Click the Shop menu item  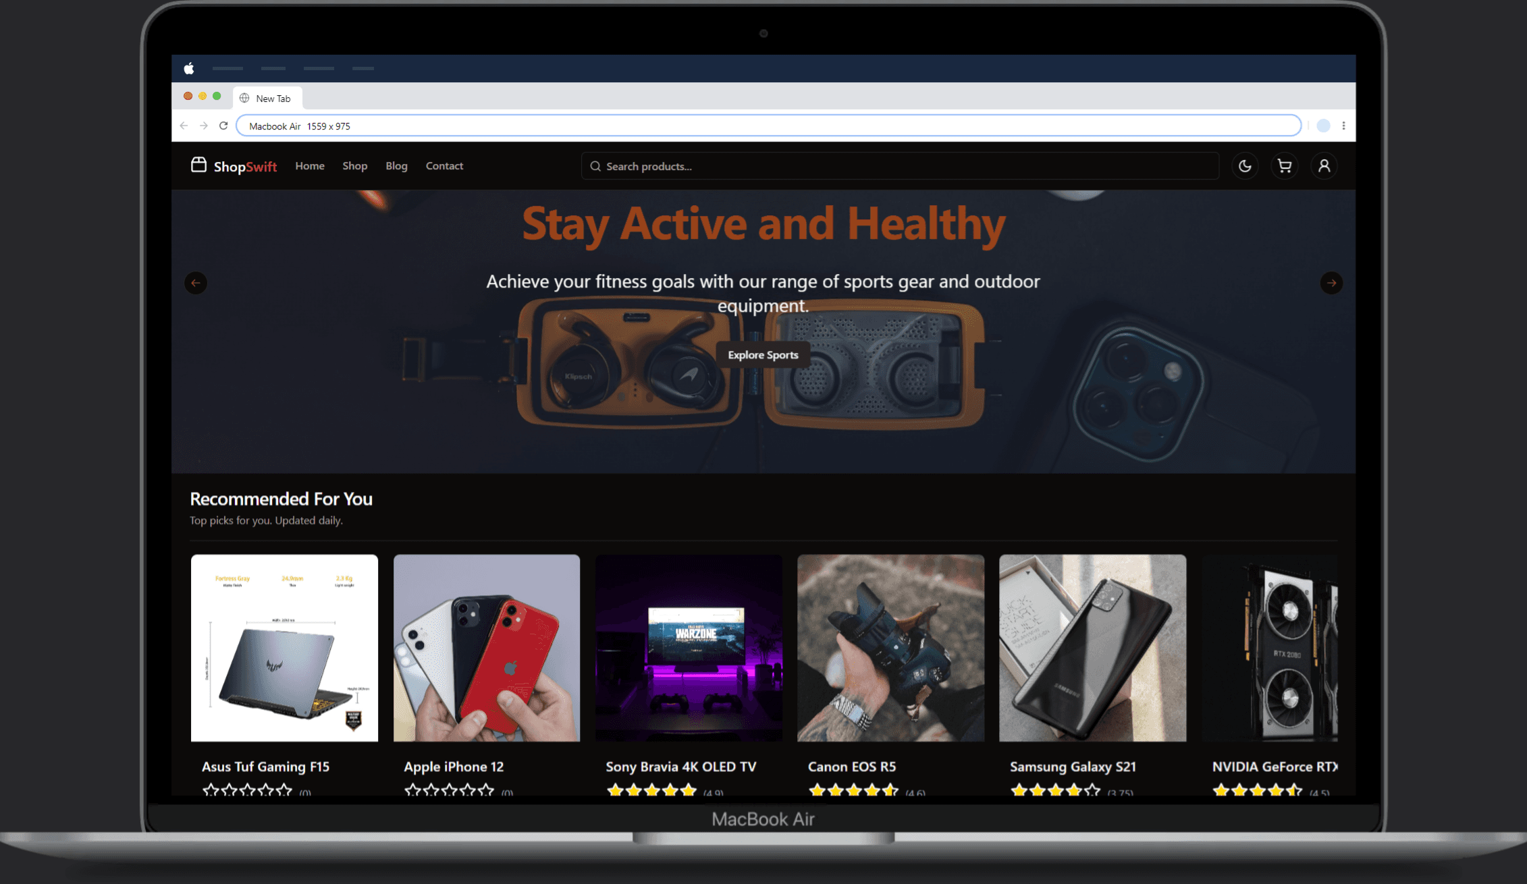tap(354, 165)
